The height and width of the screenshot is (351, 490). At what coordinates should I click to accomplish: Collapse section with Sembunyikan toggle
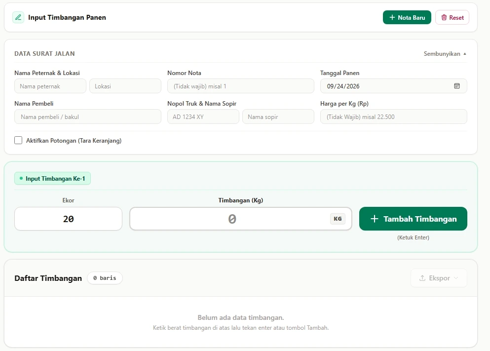[x=445, y=54]
